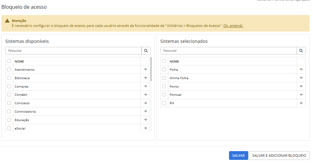
Task: Toggle select-all checkbox in Sistemas selecionados header
Action: click(x=164, y=61)
